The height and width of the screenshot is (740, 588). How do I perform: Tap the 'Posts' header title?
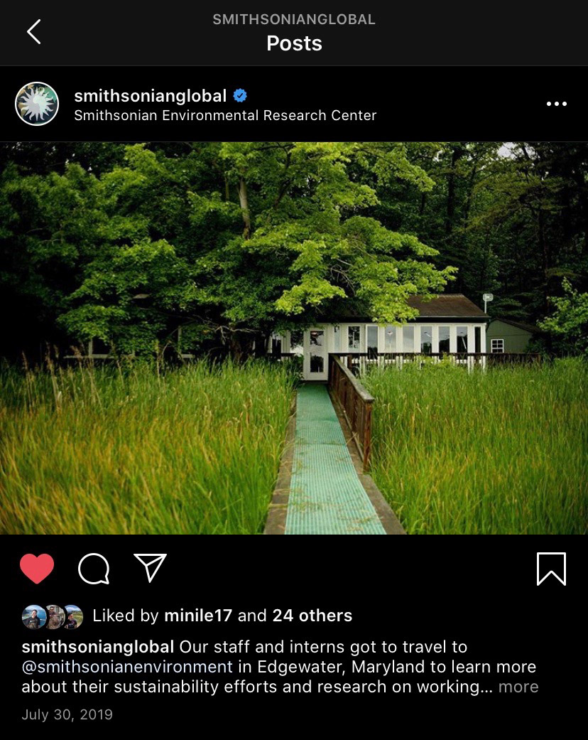coord(294,43)
